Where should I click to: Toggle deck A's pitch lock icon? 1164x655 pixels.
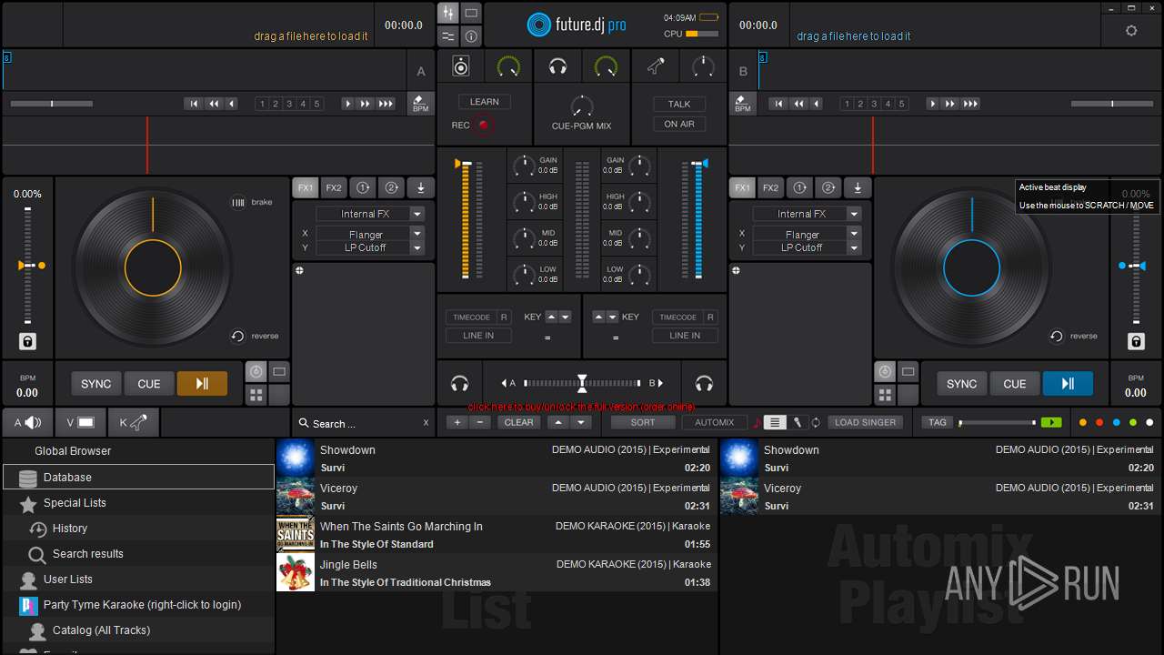[27, 341]
